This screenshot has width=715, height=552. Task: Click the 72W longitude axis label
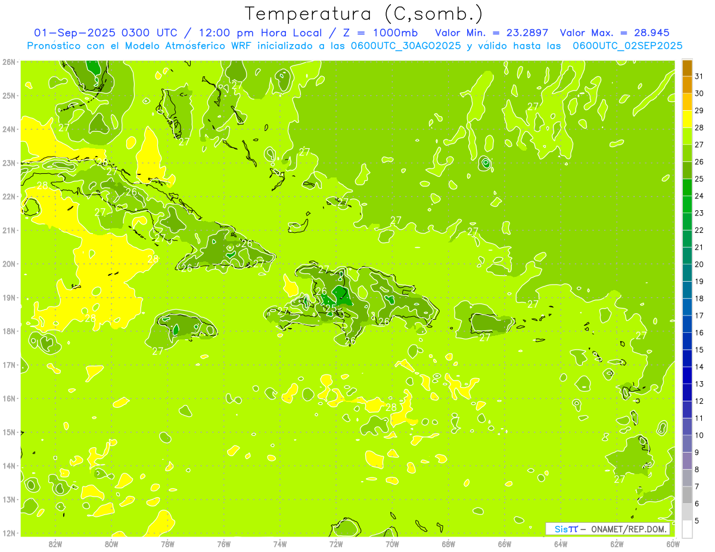point(336,544)
